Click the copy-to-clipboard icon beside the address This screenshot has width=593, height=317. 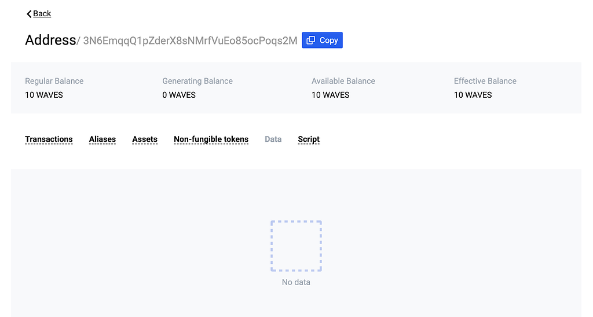(310, 40)
